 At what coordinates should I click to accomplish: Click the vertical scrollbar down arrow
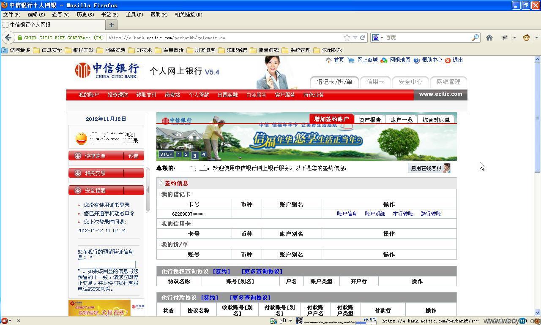point(538,313)
